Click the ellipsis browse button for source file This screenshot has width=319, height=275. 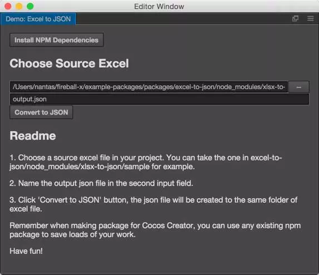pyautogui.click(x=298, y=87)
